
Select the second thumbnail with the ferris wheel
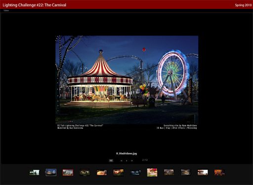(51, 172)
